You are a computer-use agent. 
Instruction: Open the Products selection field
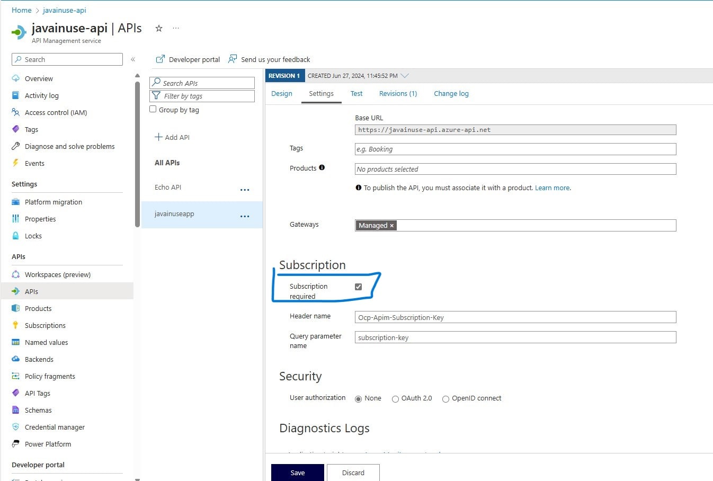coord(515,169)
